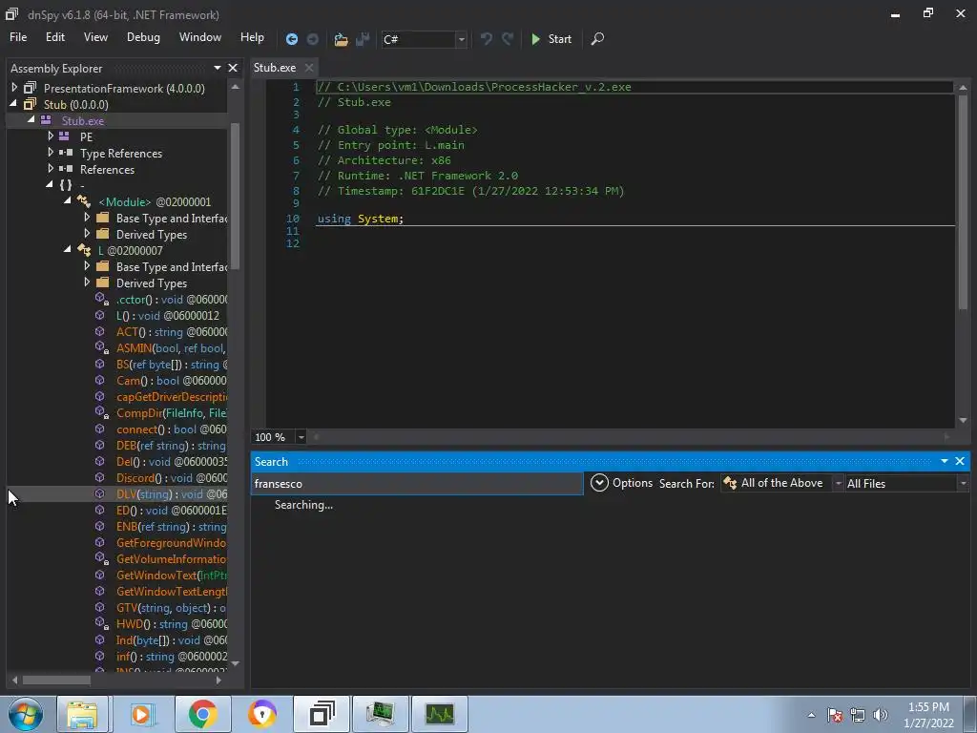Viewport: 977px width, 733px height.
Task: Select the Stub.exe document tab
Action: click(275, 68)
